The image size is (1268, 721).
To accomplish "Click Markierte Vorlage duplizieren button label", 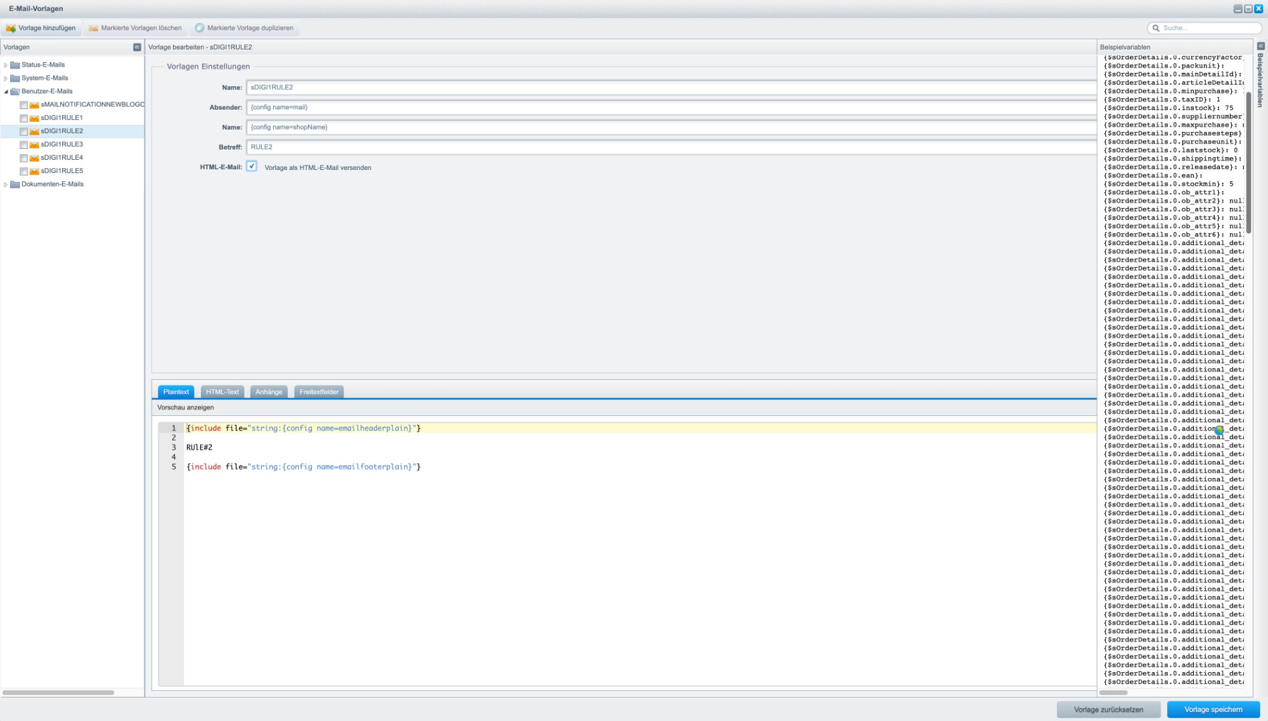I will pyautogui.click(x=250, y=28).
